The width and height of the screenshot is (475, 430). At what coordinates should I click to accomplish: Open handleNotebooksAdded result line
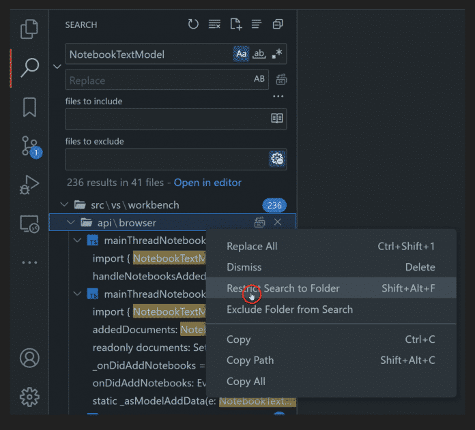coord(149,276)
